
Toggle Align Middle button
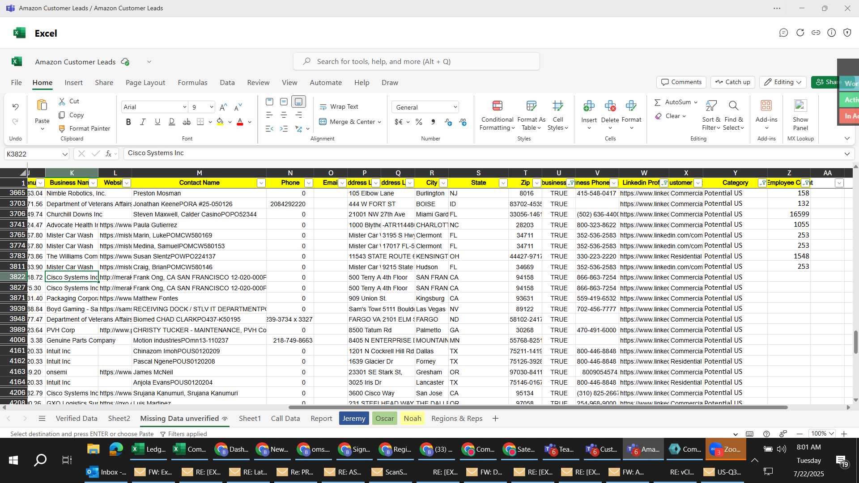tap(284, 102)
